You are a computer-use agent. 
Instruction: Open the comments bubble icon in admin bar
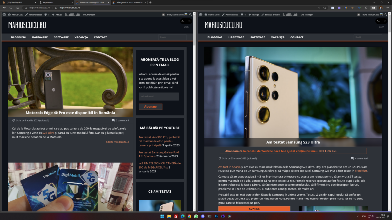[45, 14]
